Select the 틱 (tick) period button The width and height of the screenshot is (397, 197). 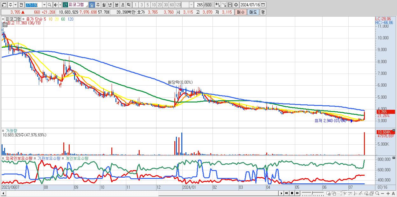(x=129, y=5)
